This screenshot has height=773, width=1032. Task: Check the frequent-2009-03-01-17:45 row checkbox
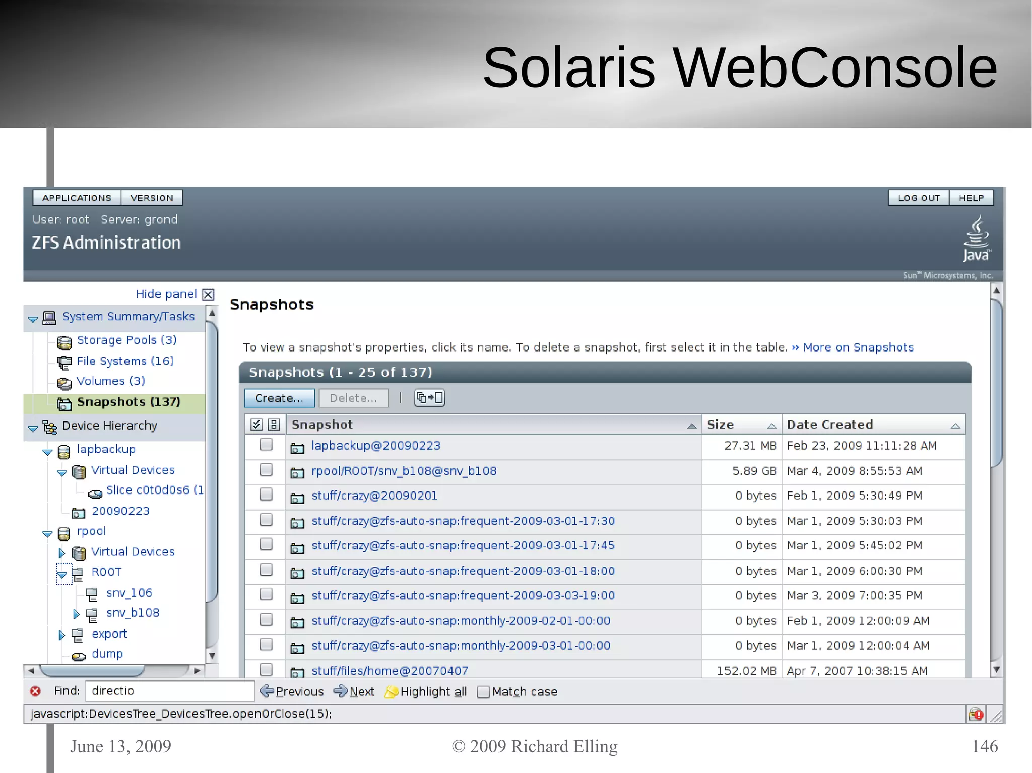(266, 544)
